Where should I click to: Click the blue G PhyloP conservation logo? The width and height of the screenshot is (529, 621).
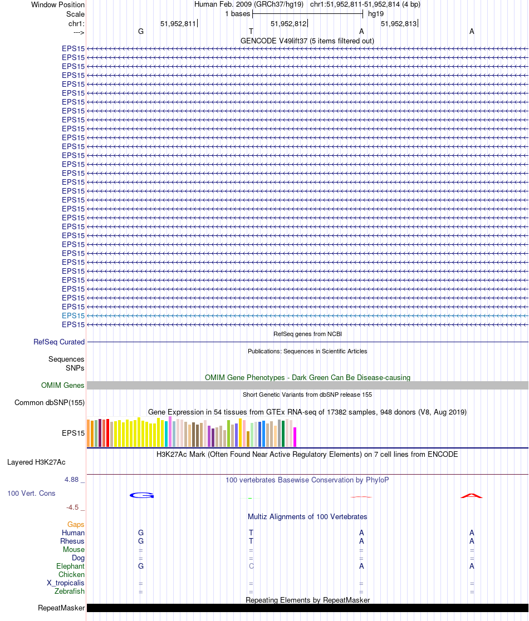point(142,495)
